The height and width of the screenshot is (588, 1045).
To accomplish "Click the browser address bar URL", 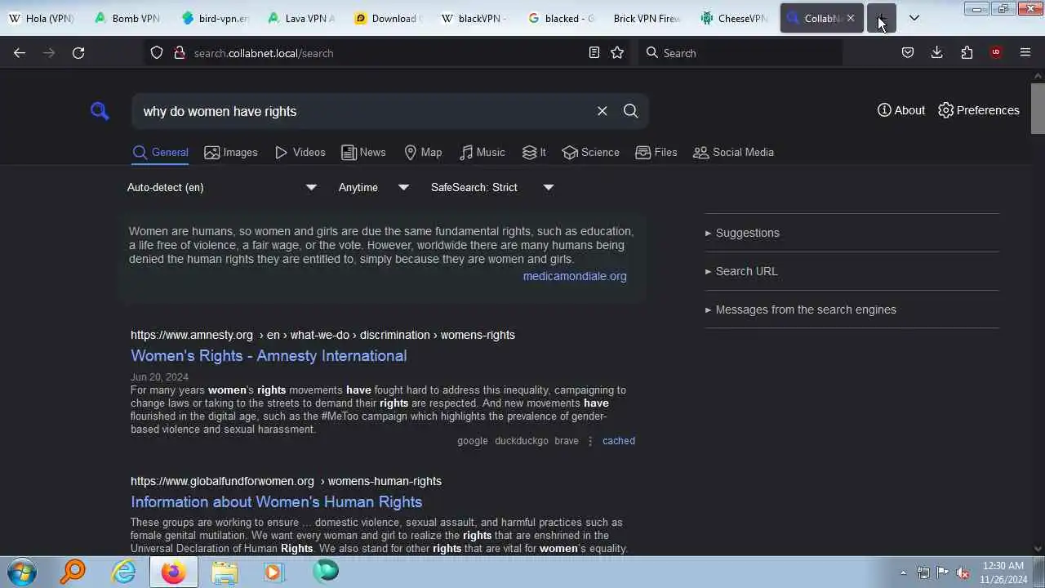I will [x=264, y=53].
